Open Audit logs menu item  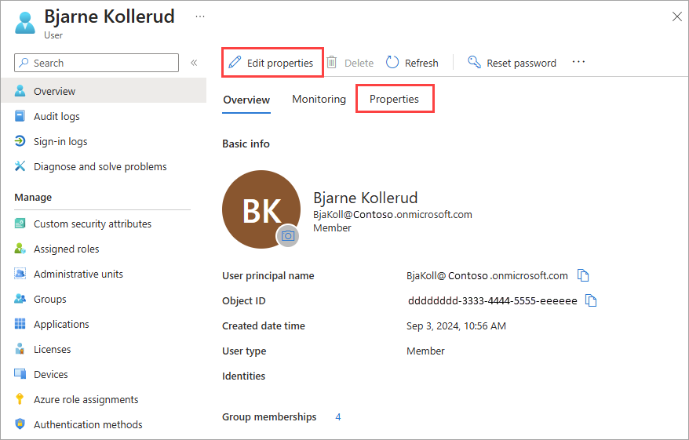104,116
